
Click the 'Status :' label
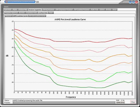[x=7, y=101]
